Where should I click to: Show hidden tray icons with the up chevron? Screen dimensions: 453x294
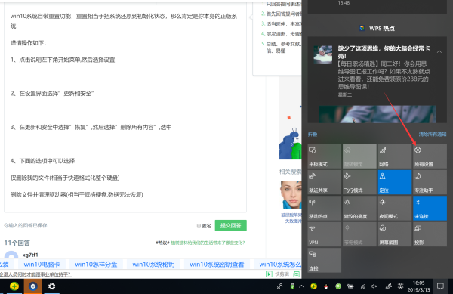point(301,286)
